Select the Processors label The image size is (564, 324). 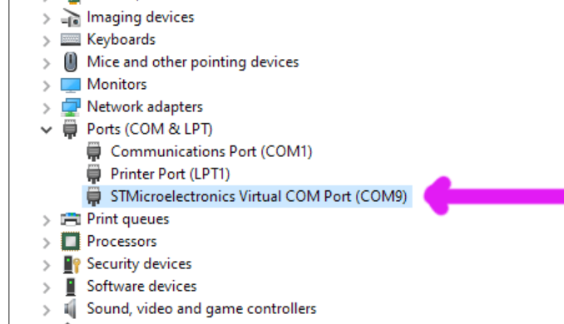[x=122, y=242]
